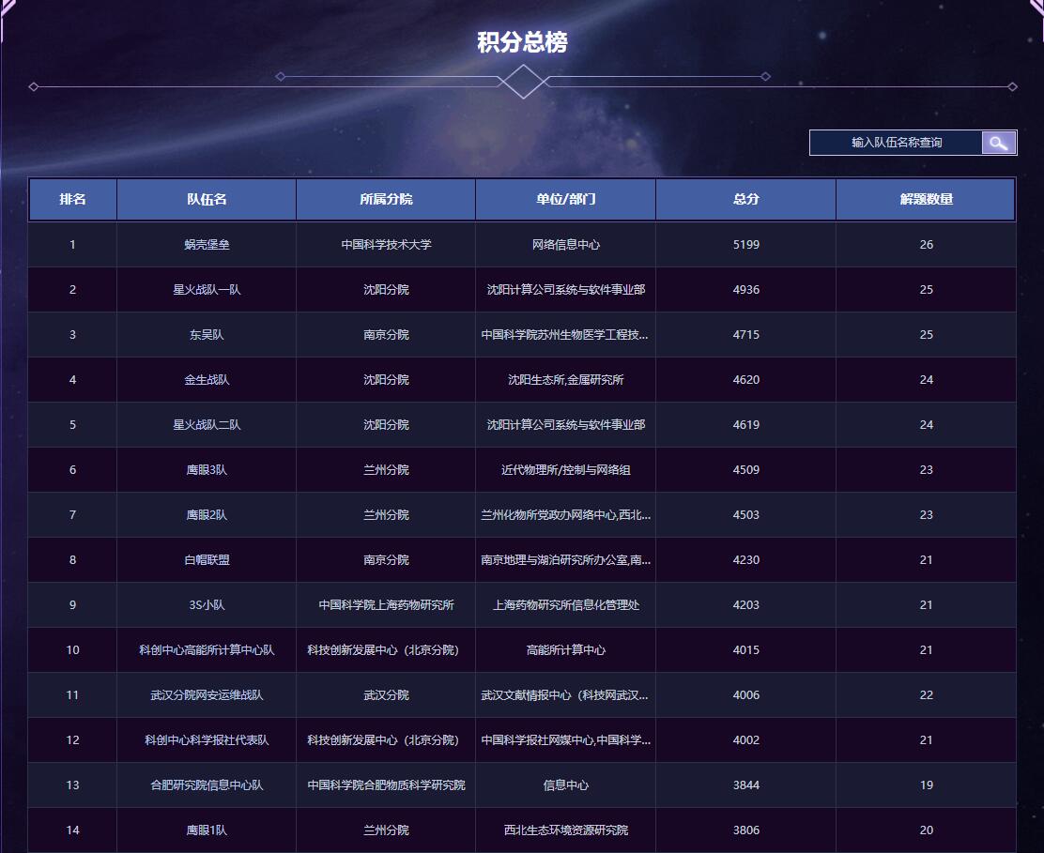Click total score 3806
The image size is (1044, 853).
point(745,830)
